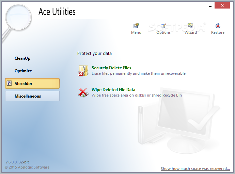Close the Ace Utilities window
This screenshot has width=235, height=174.
tap(222, 5)
